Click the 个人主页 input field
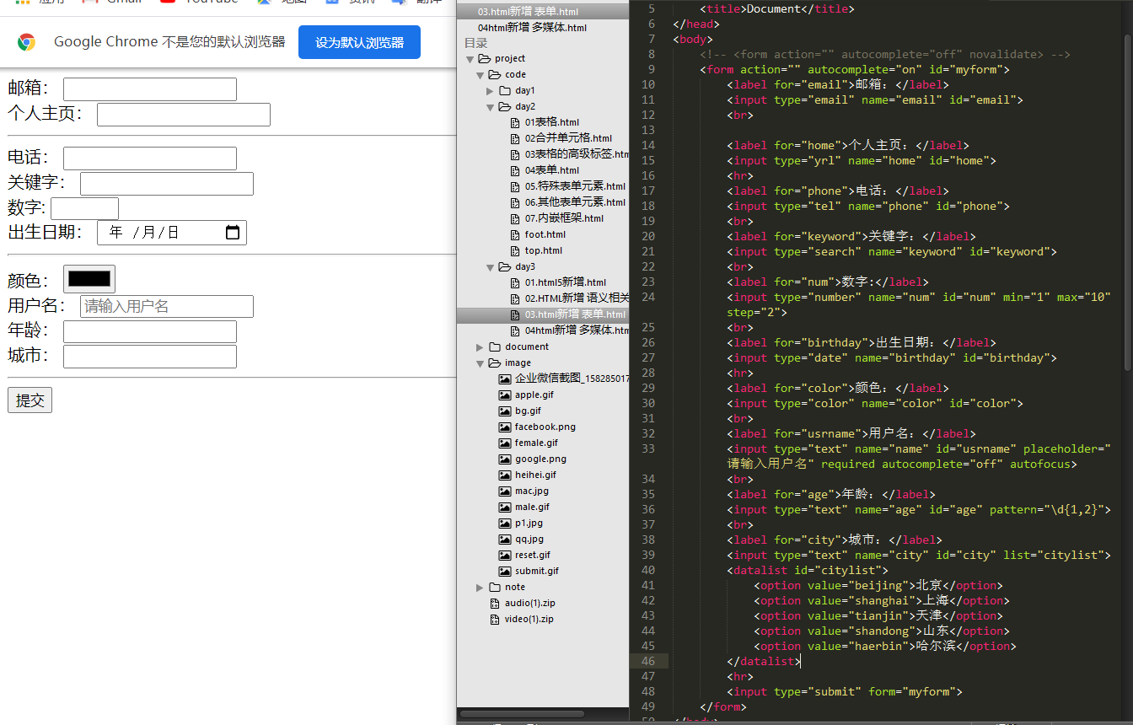 tap(184, 115)
